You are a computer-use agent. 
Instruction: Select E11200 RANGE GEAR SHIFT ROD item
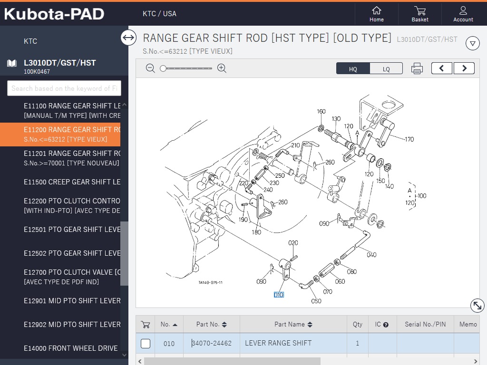click(x=60, y=134)
